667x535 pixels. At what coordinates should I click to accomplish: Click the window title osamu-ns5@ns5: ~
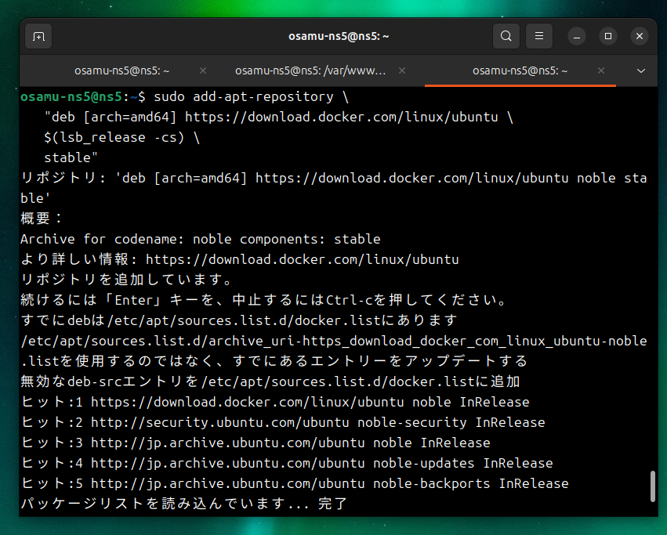[x=339, y=36]
